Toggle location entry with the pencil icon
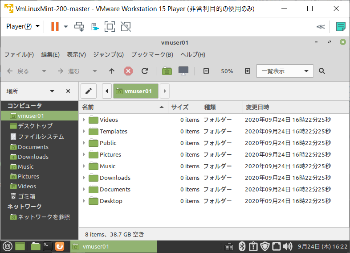The height and width of the screenshot is (253, 350). (89, 91)
